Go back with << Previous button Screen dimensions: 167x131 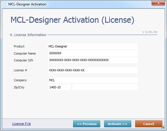click(x=87, y=124)
